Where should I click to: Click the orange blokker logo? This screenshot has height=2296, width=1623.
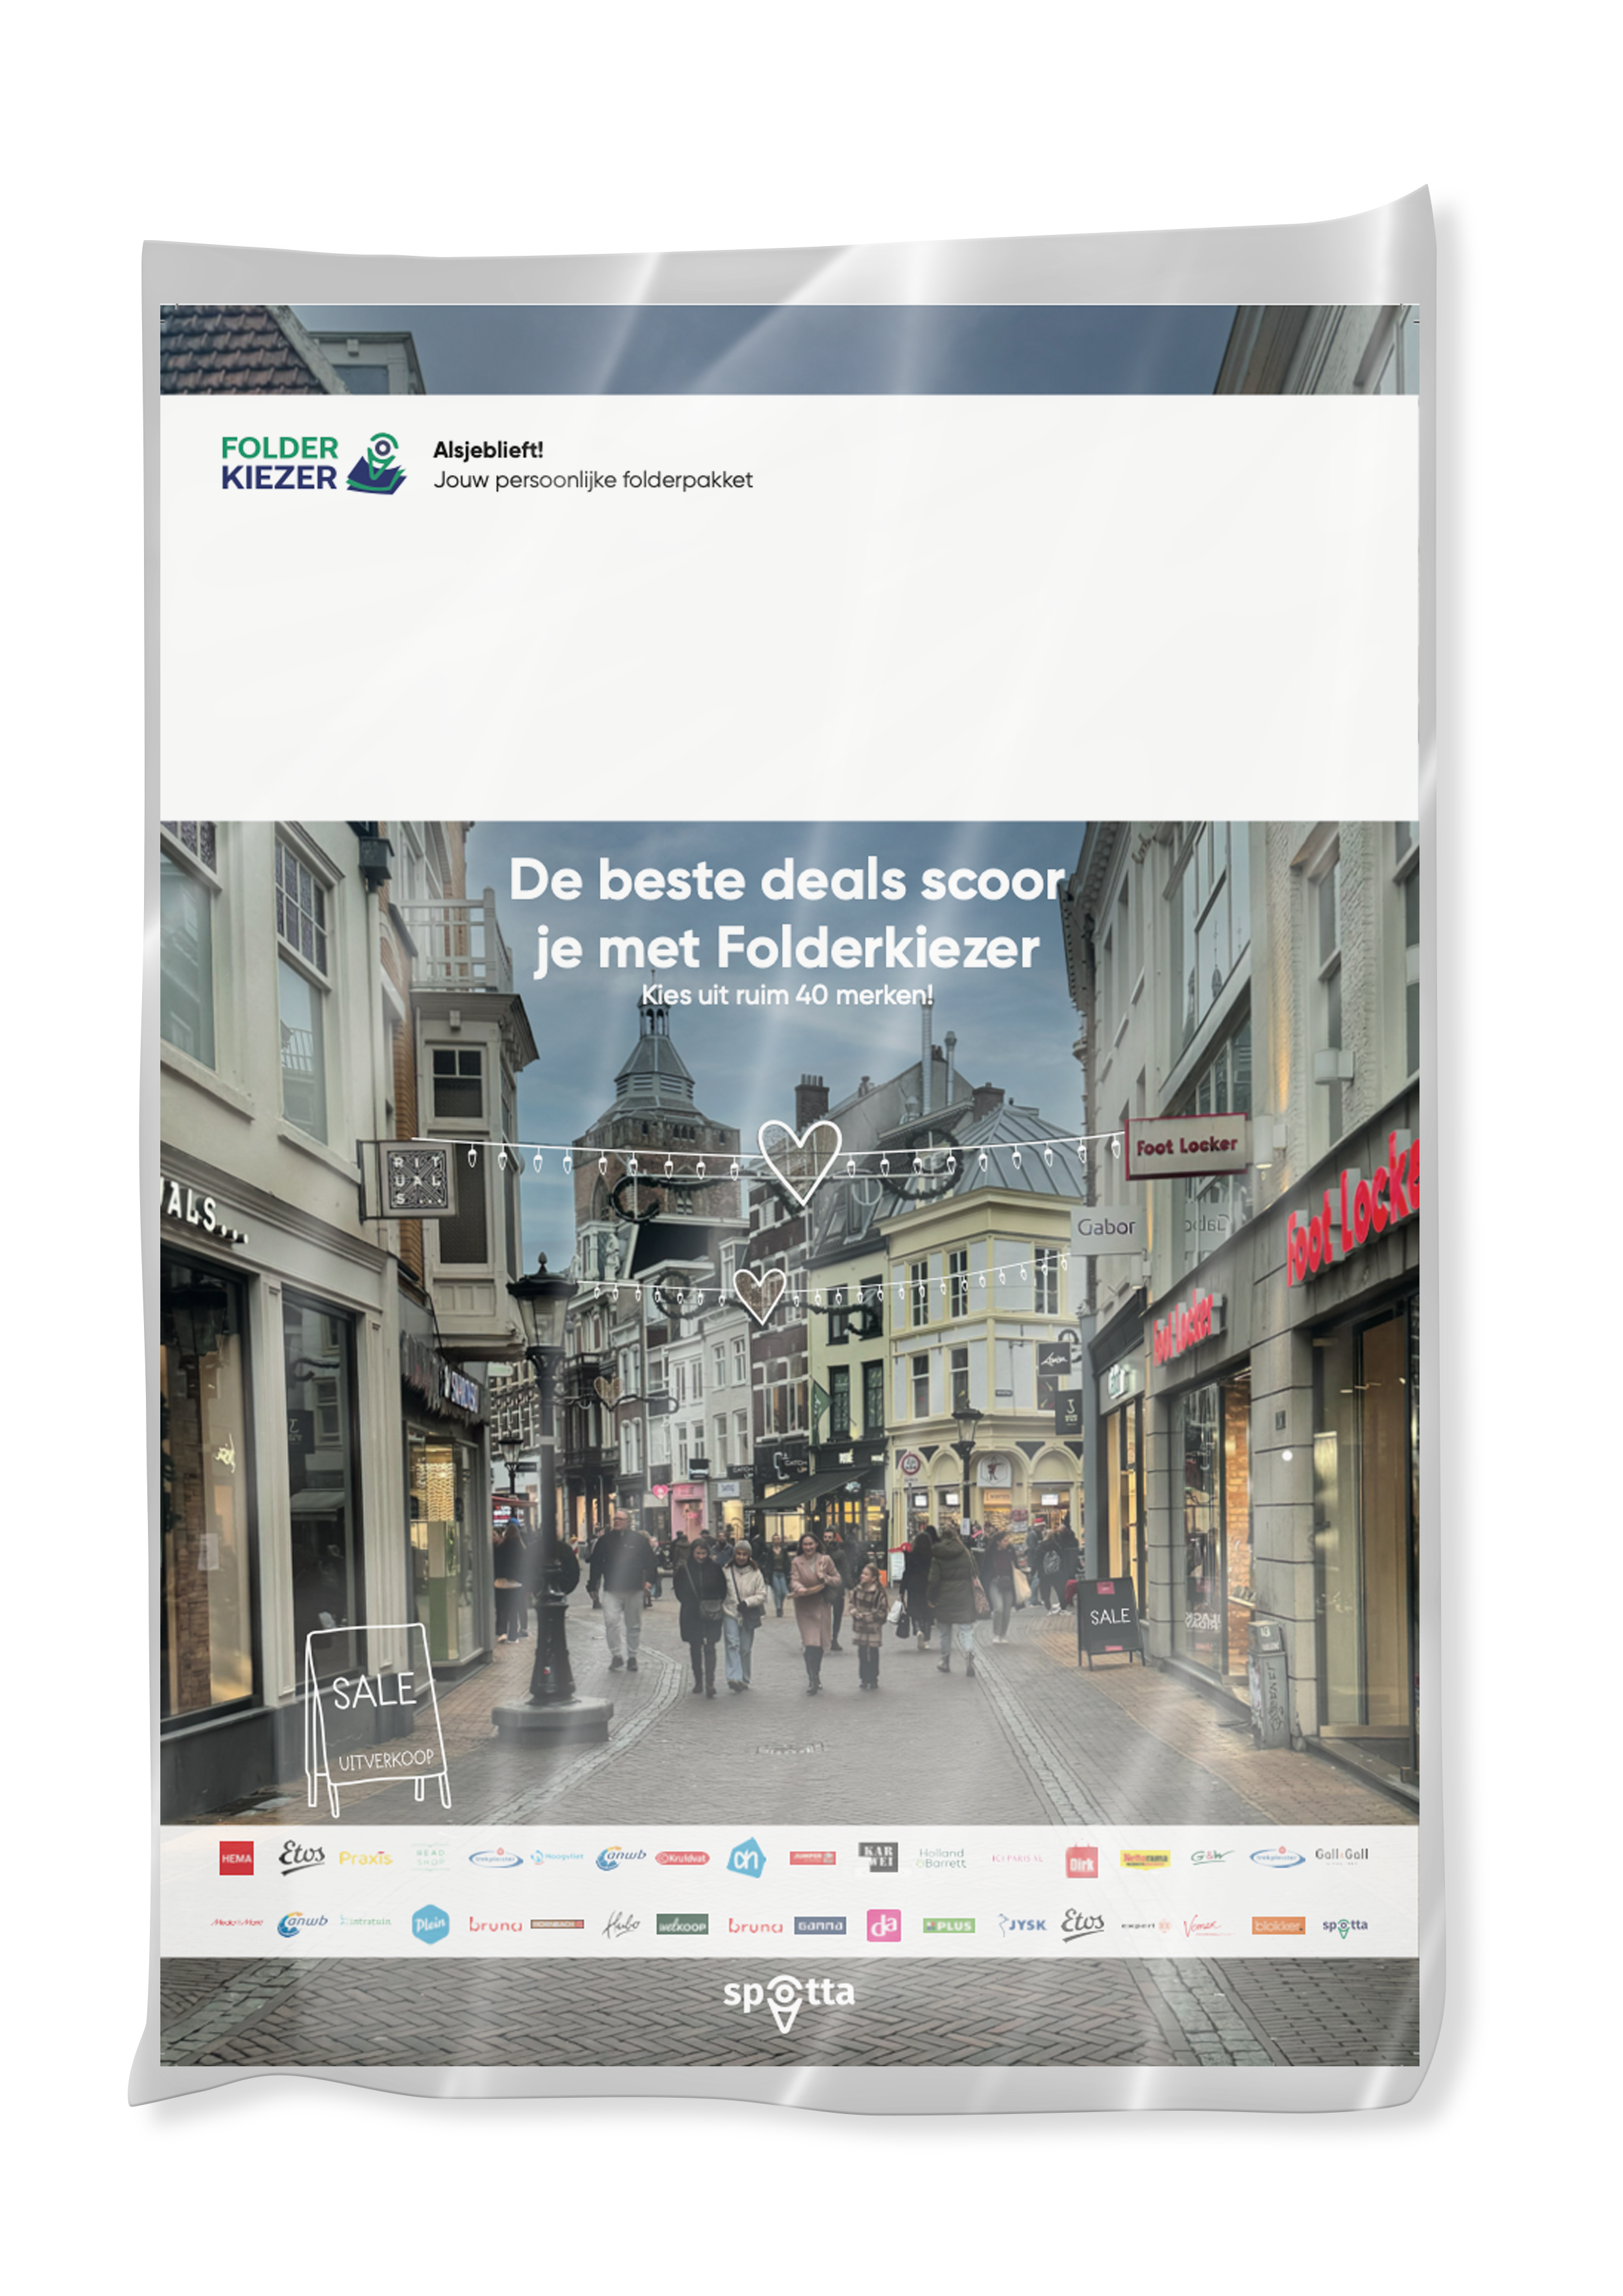tap(1278, 1925)
